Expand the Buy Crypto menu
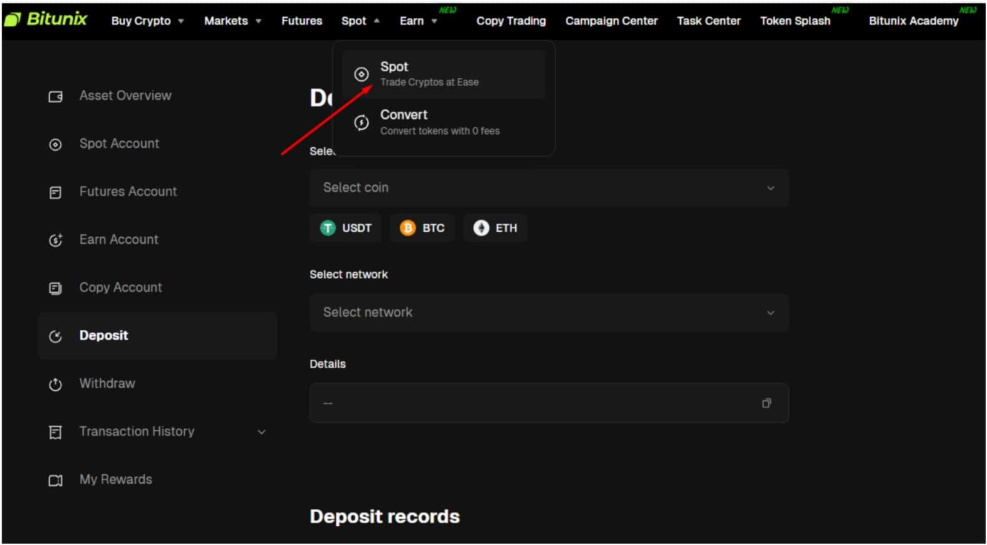Screen dimensions: 987x545 [148, 21]
